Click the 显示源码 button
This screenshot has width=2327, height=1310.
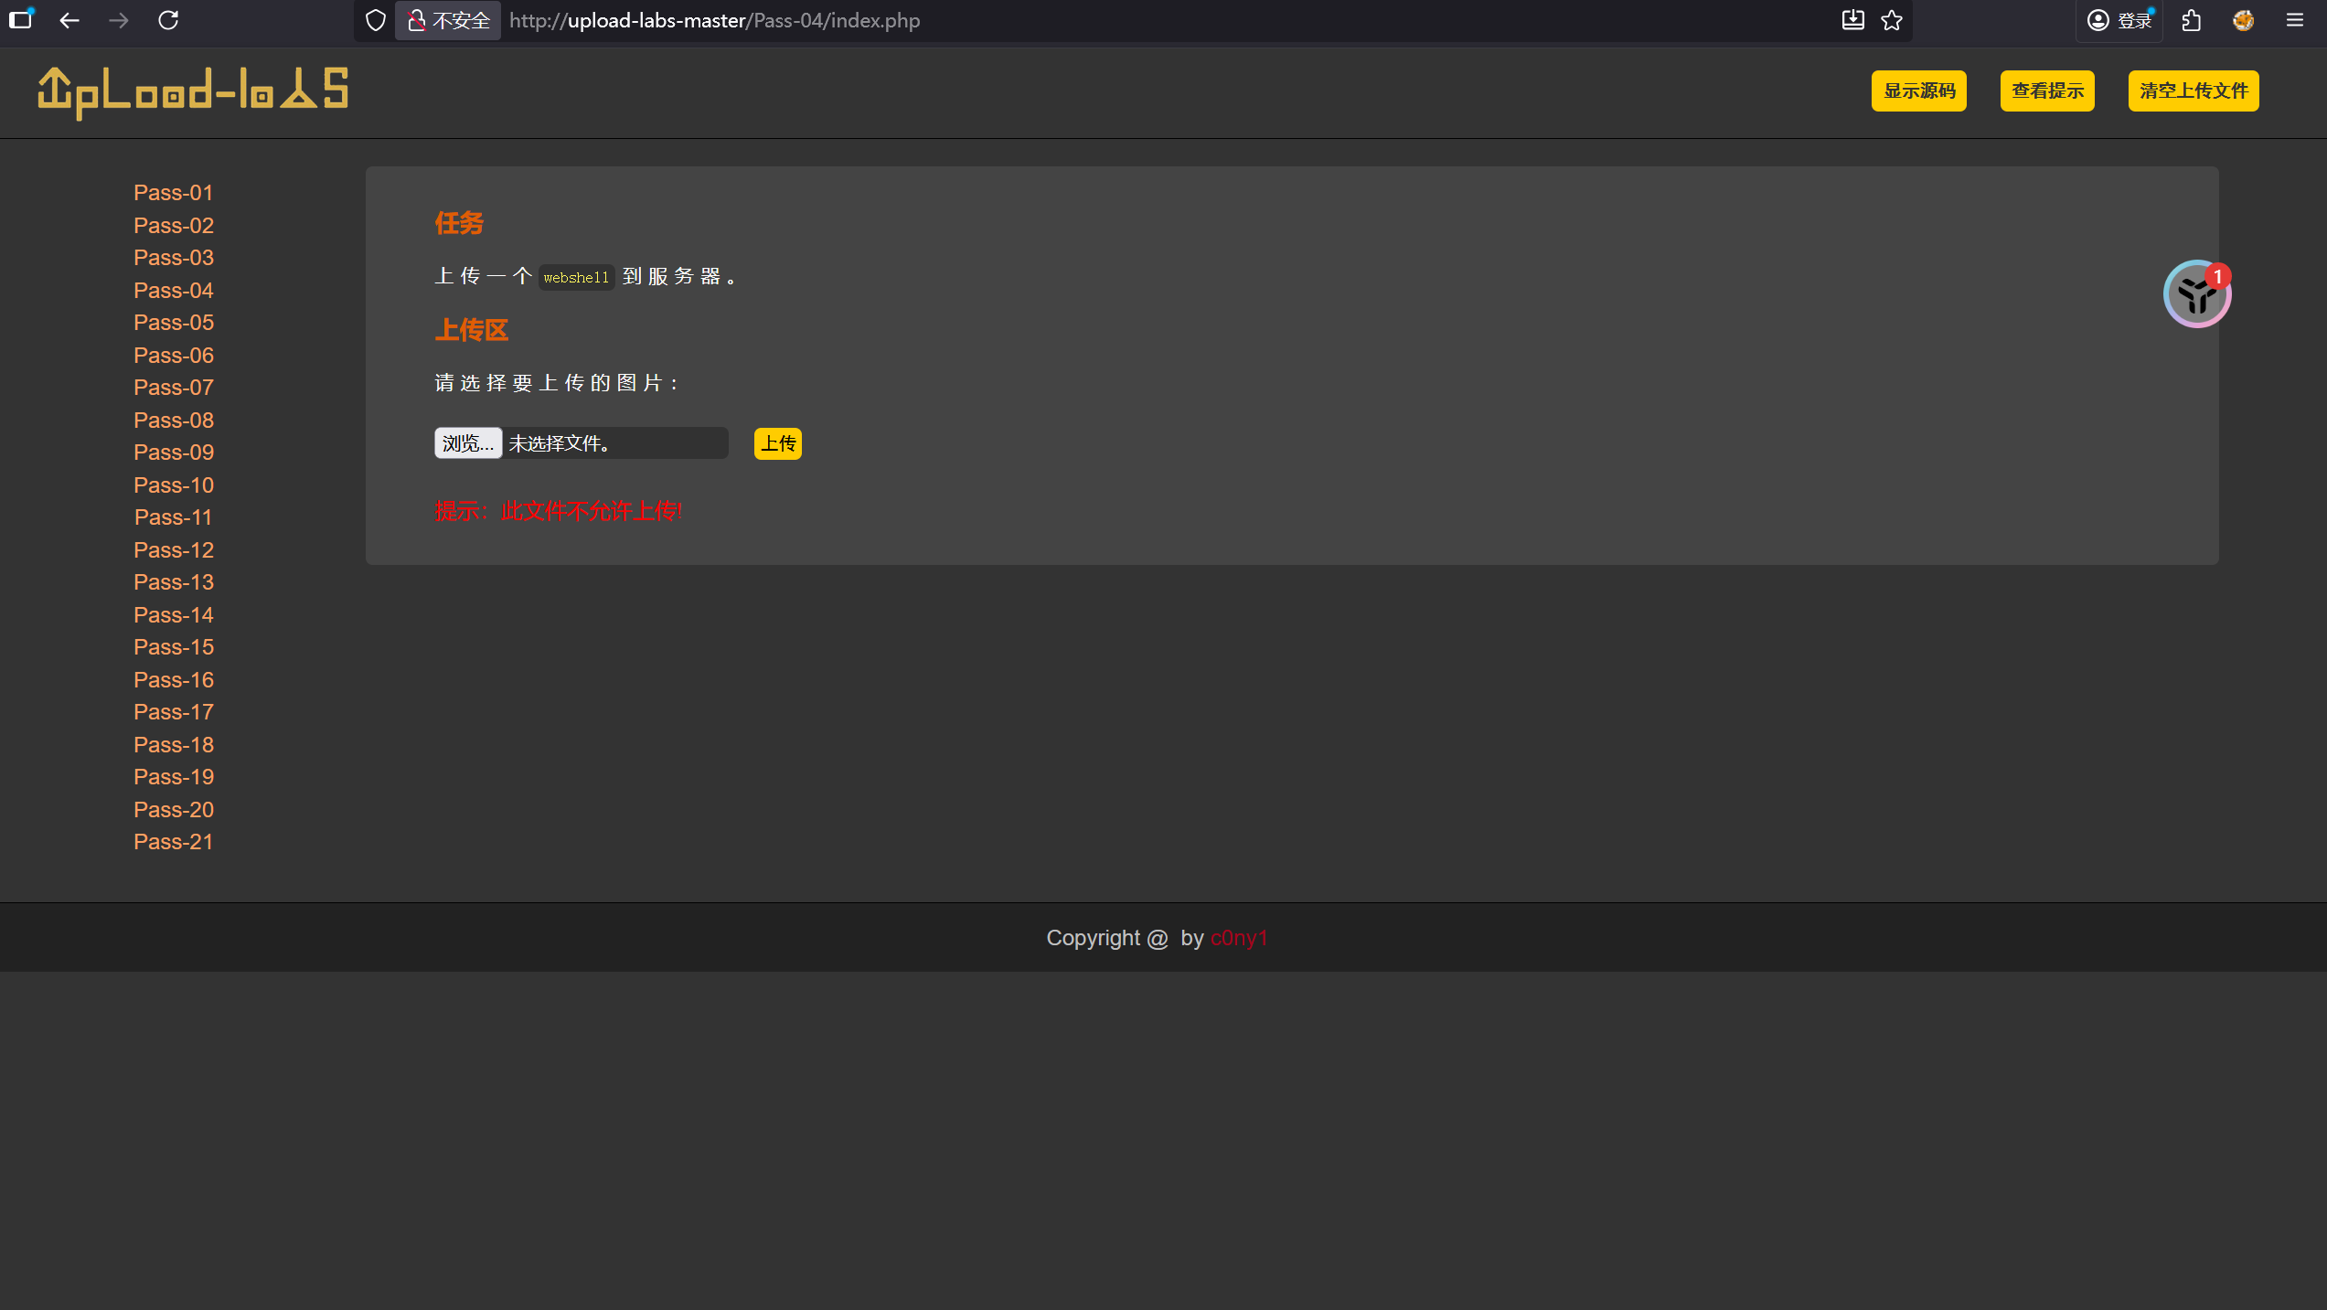(1918, 91)
